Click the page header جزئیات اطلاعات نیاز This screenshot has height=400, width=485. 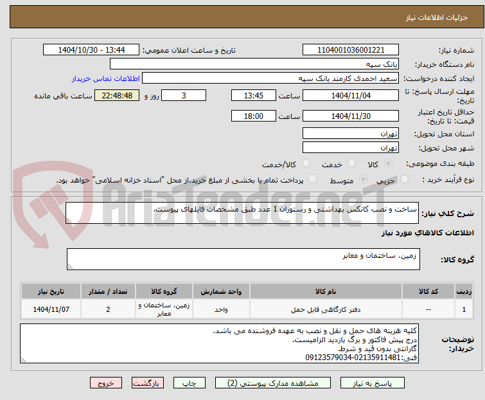(x=437, y=17)
